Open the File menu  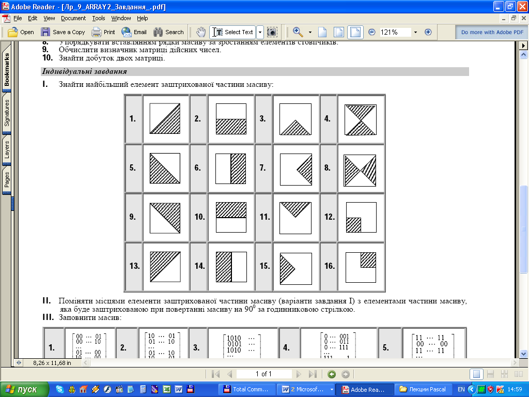[x=18, y=18]
